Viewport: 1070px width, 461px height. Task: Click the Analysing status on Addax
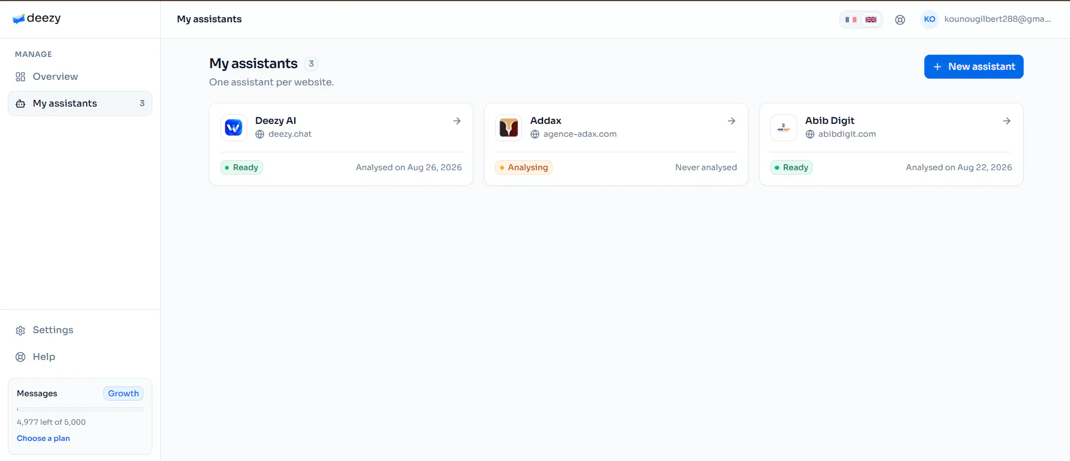[x=524, y=168]
